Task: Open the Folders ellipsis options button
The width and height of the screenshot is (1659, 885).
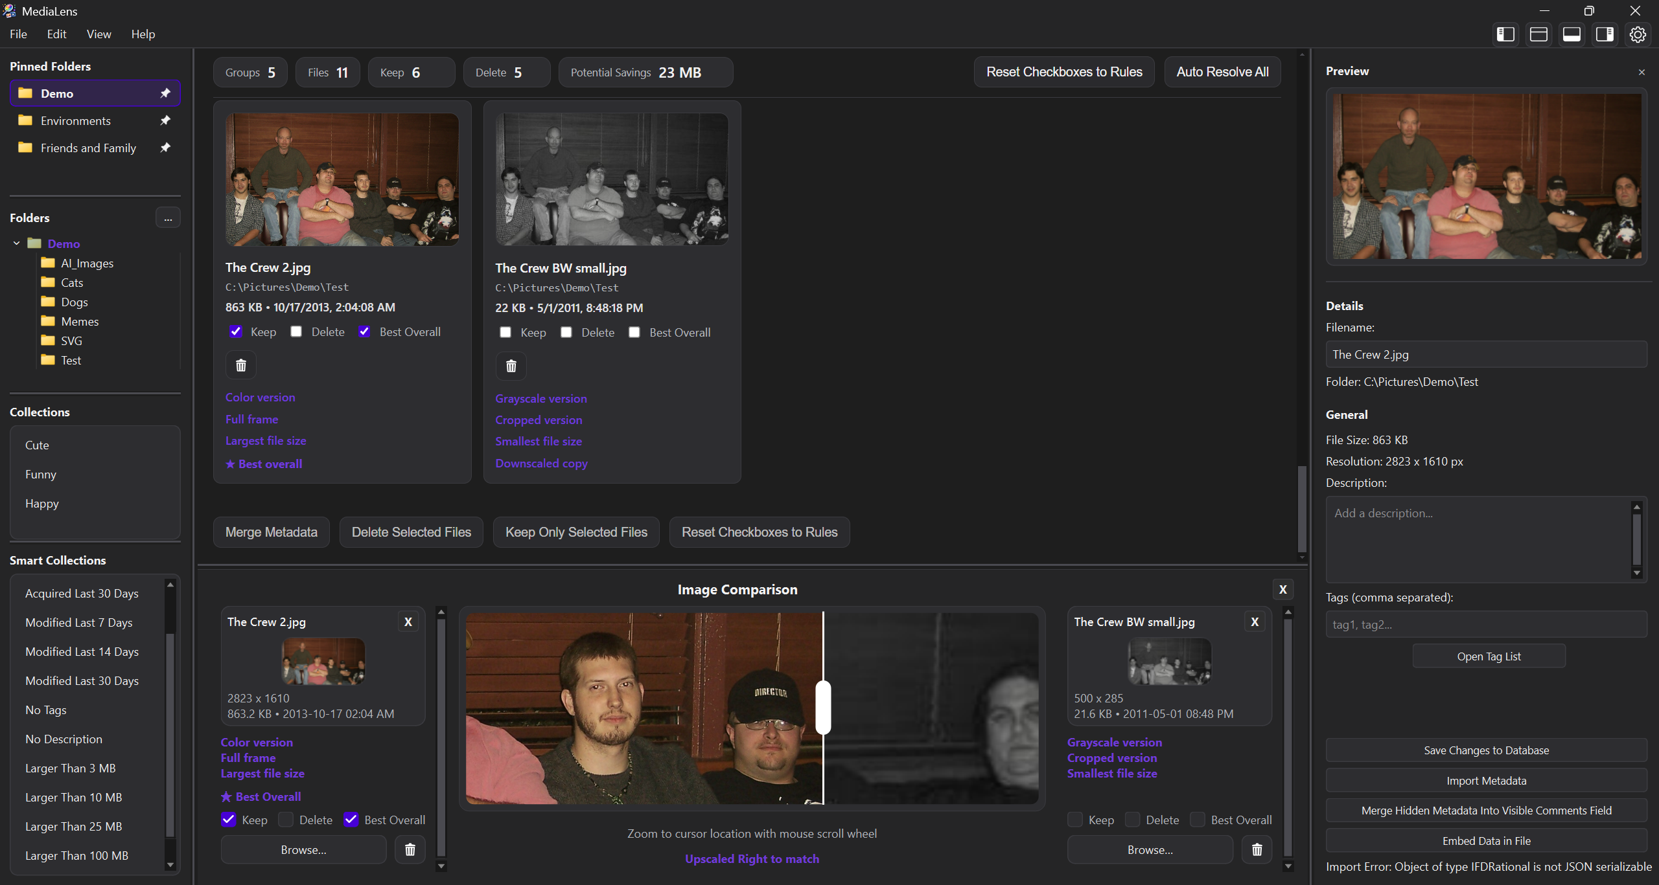Action: click(x=168, y=218)
